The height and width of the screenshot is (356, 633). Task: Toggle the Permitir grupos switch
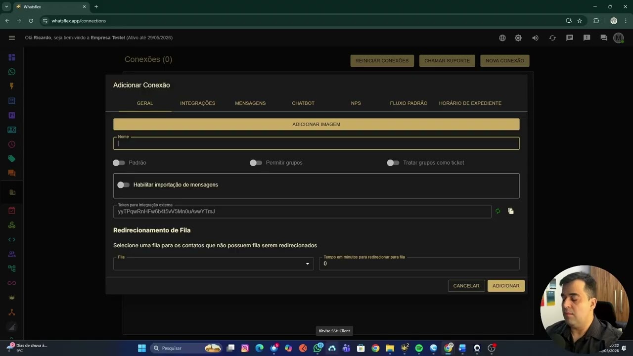(x=256, y=163)
